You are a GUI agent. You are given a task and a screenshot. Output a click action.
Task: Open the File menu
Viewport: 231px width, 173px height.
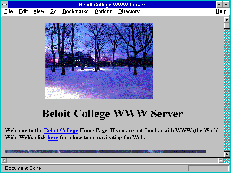(x=9, y=11)
